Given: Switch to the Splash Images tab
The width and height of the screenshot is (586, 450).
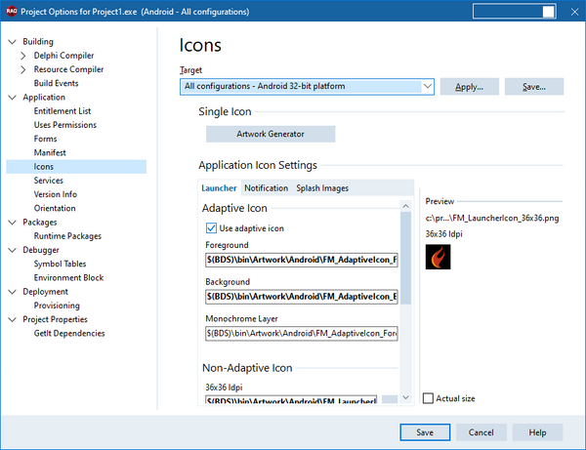Looking at the screenshot, I should point(322,188).
